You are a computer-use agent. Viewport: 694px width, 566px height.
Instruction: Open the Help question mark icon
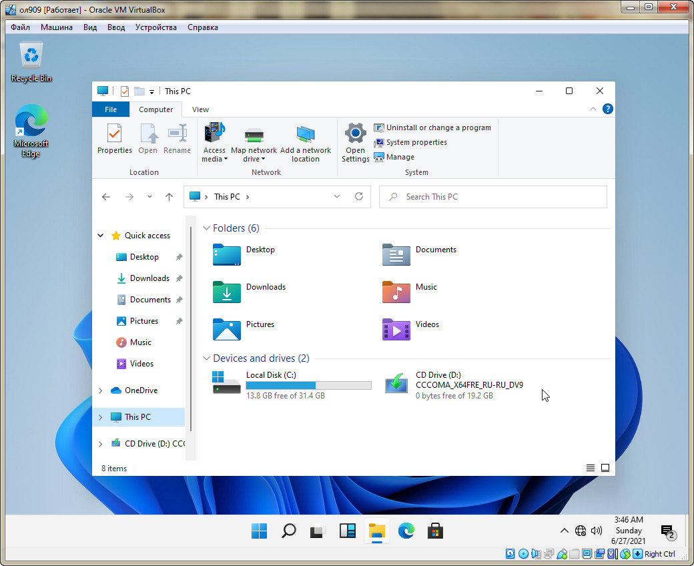[608, 109]
